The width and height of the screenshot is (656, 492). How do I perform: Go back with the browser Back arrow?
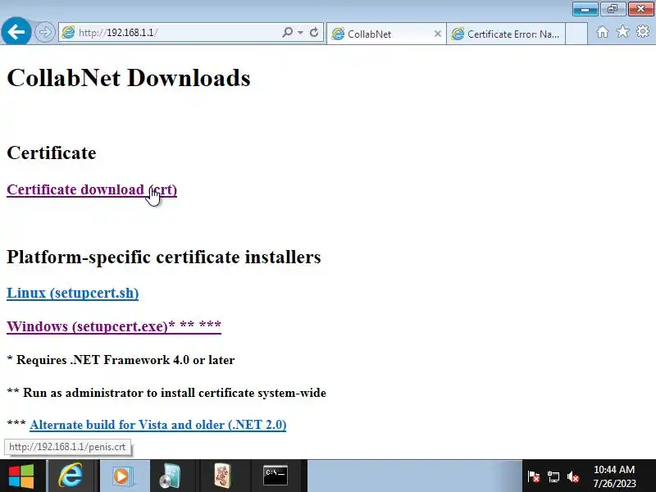click(x=16, y=31)
